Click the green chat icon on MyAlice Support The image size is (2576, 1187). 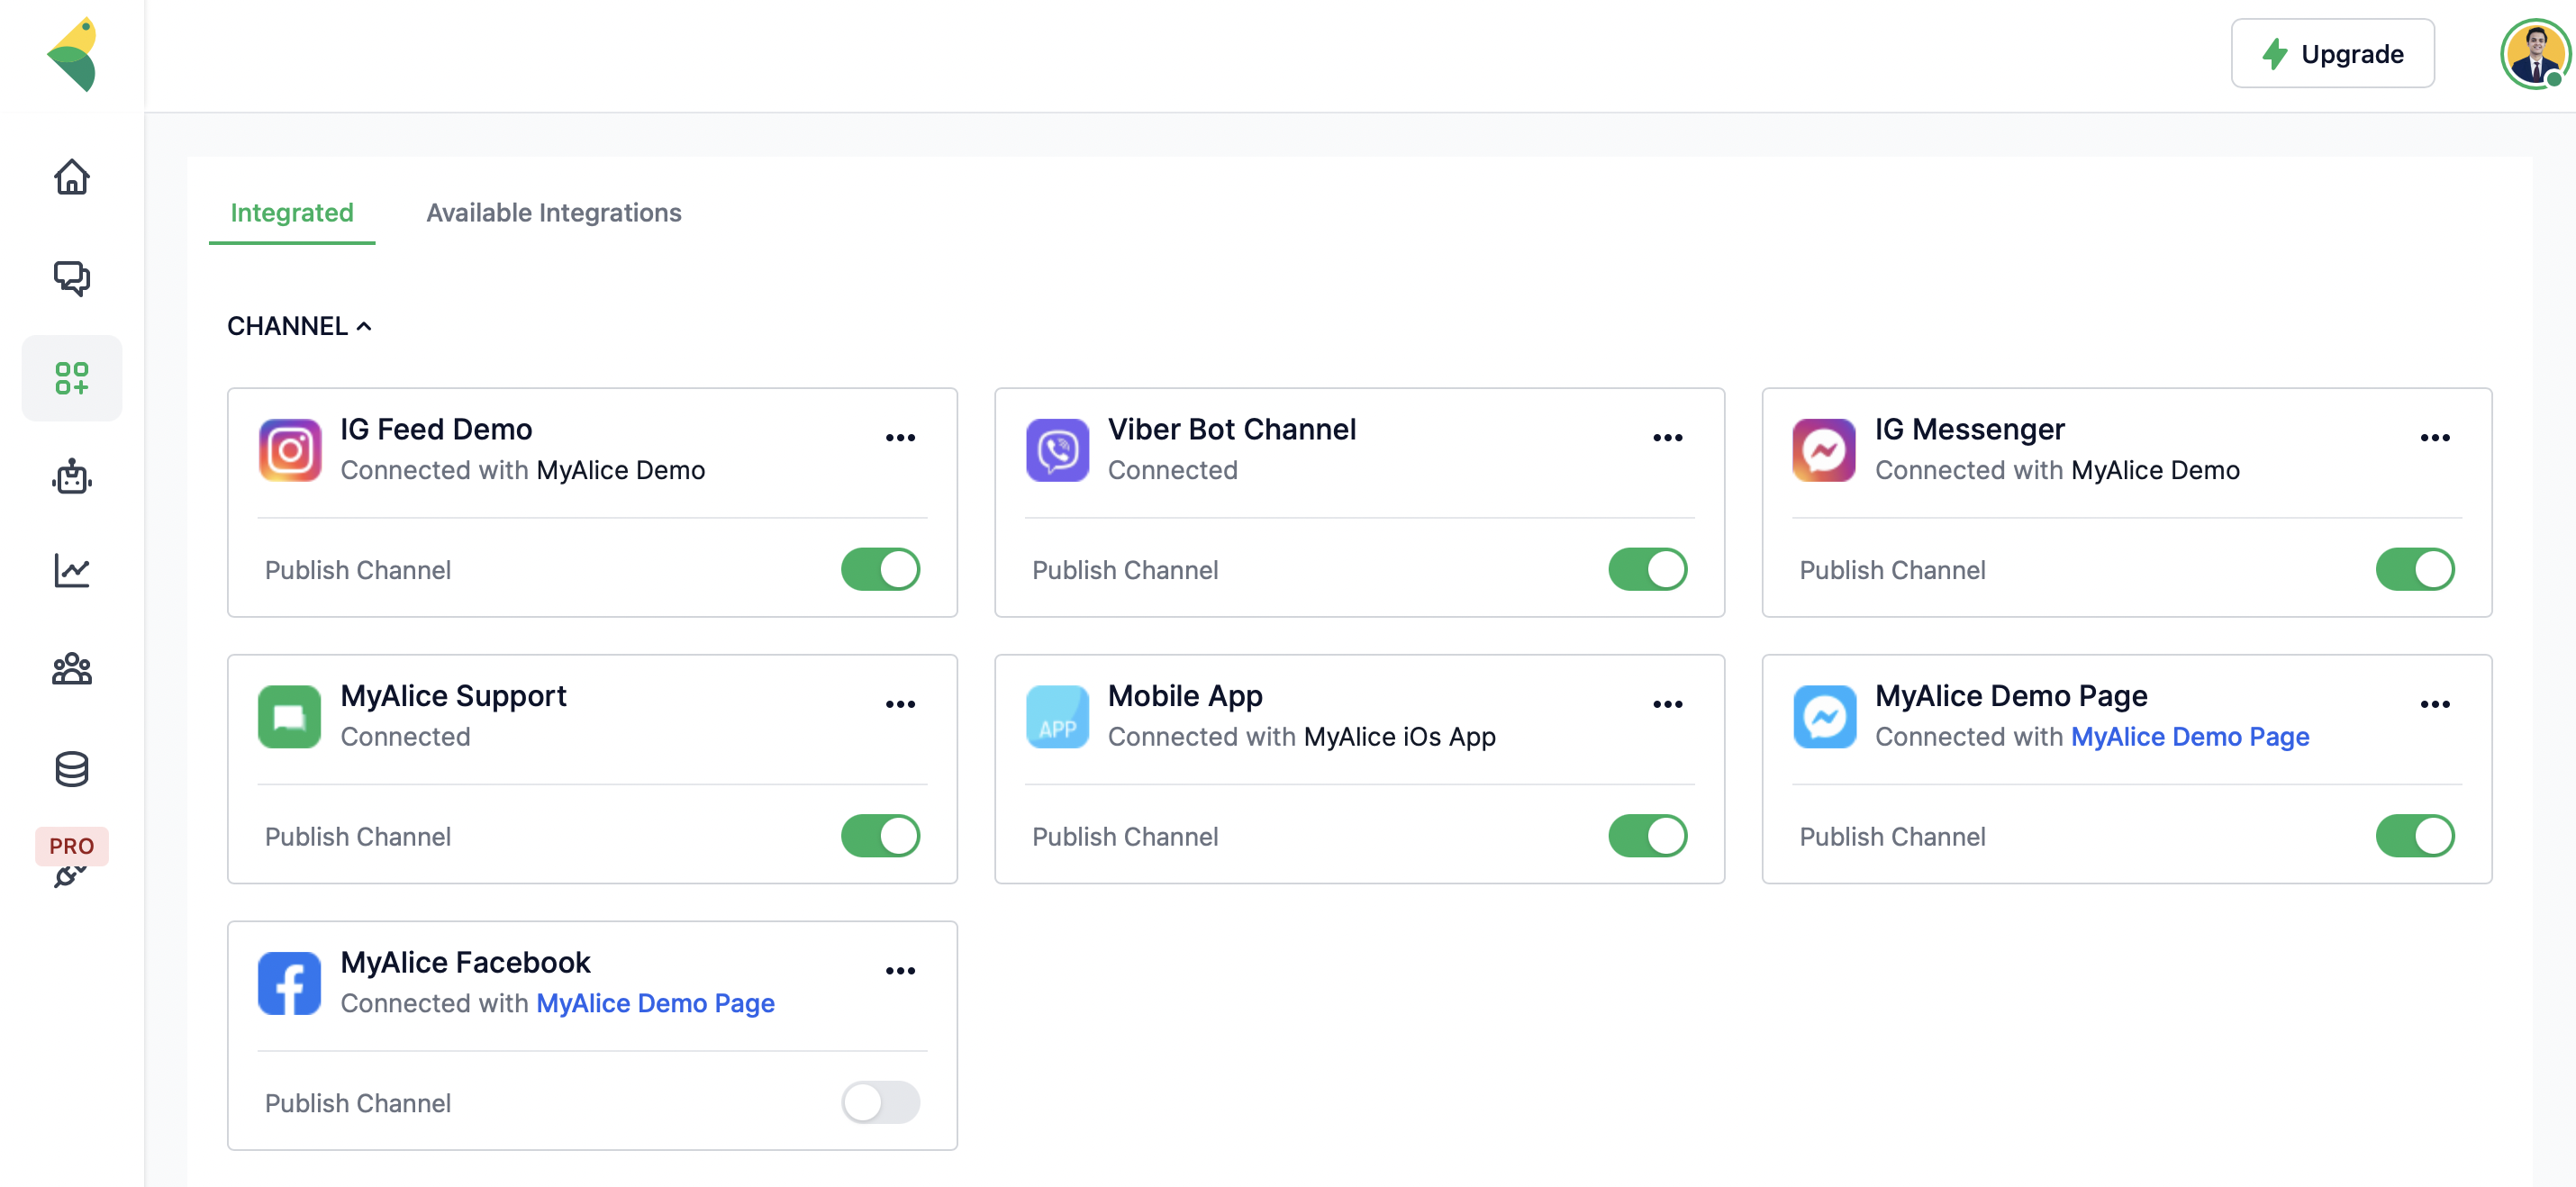(x=290, y=717)
